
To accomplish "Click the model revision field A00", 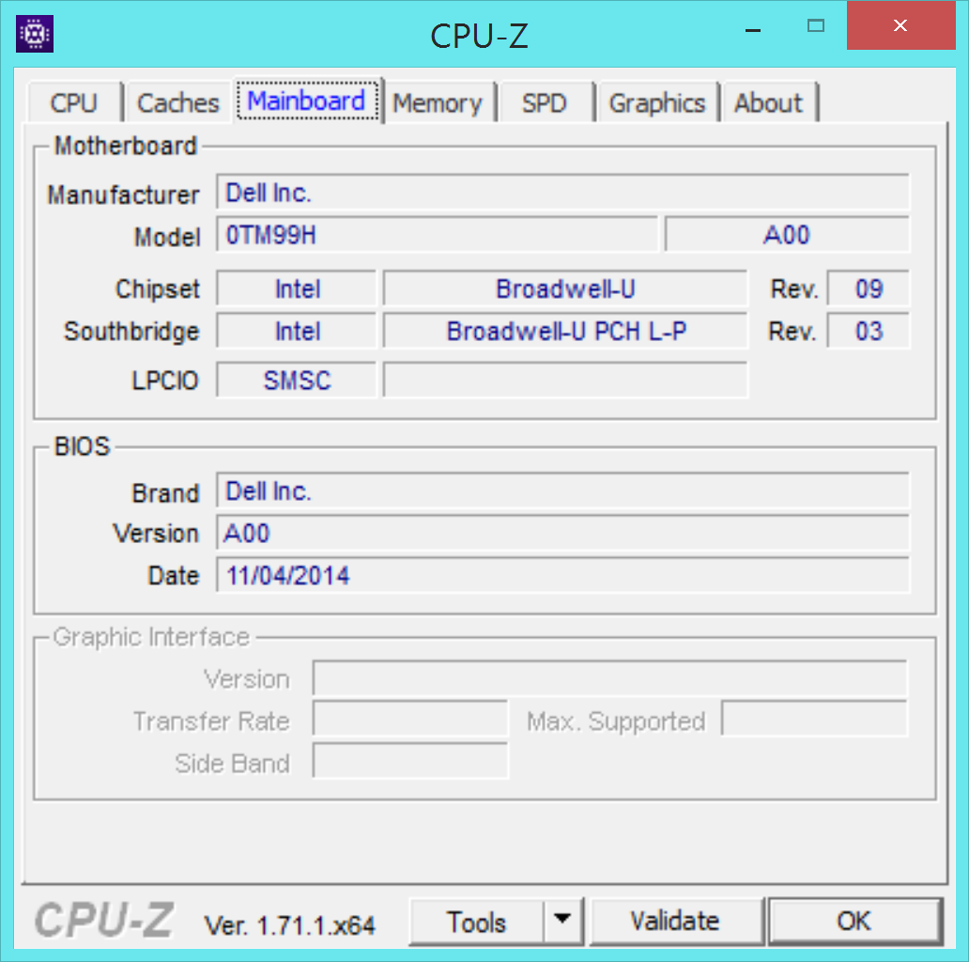I will point(787,235).
